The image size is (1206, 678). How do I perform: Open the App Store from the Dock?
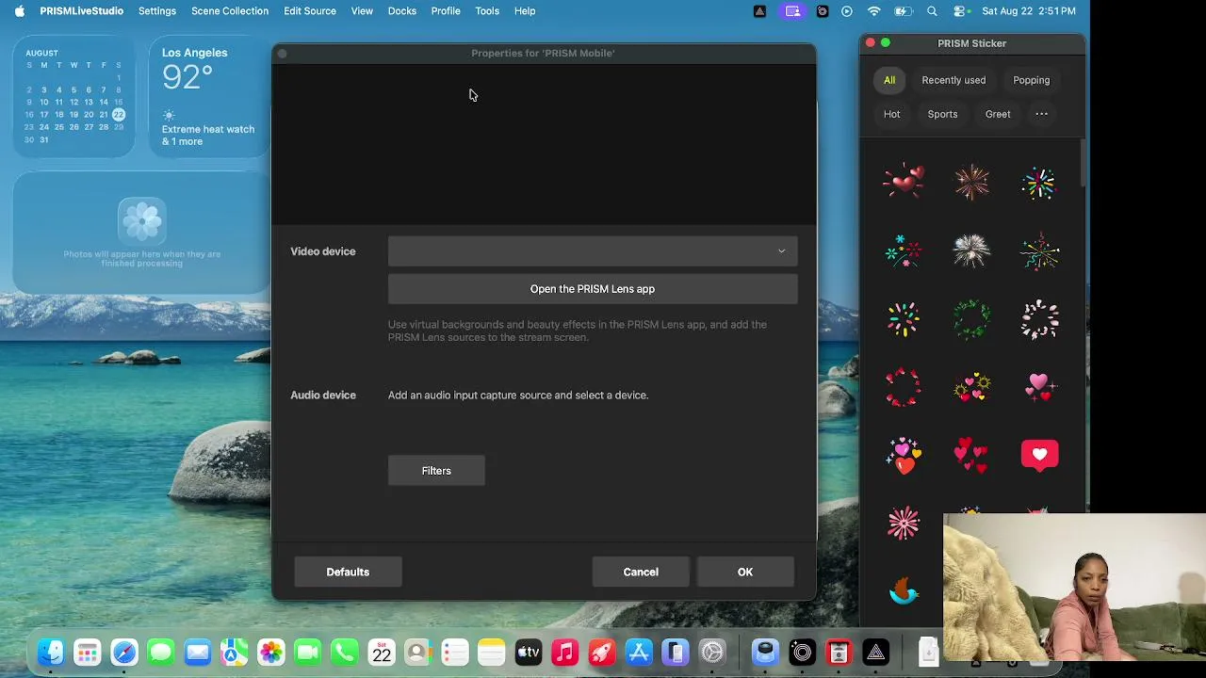[x=639, y=652]
